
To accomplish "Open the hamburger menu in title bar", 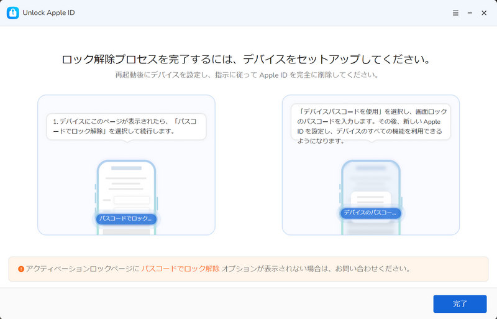I will [x=455, y=13].
